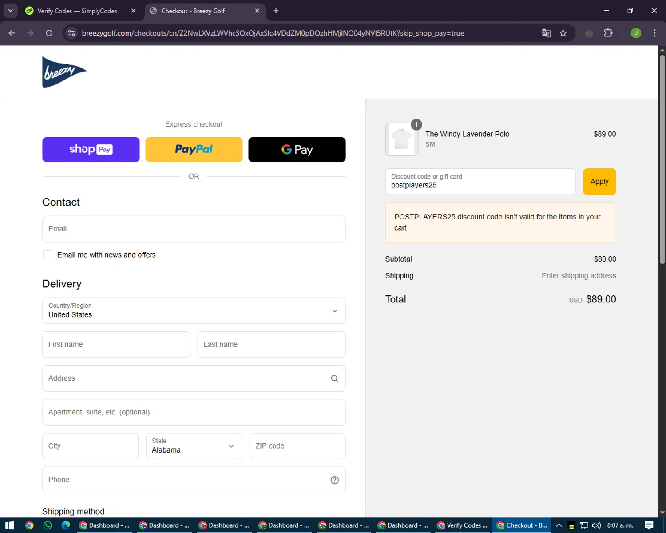Close the Checkout - Breezy Golf tab

(x=257, y=11)
